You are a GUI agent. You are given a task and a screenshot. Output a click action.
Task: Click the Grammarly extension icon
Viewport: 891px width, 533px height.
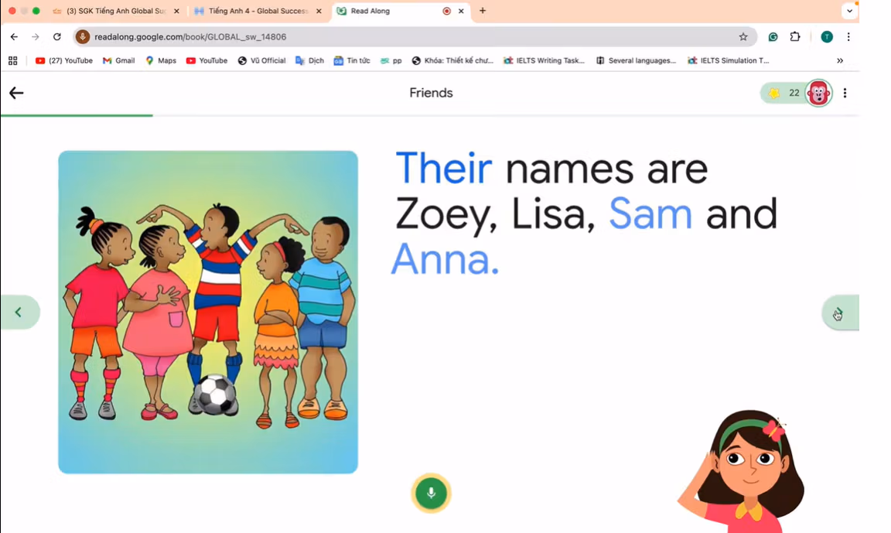click(x=773, y=37)
